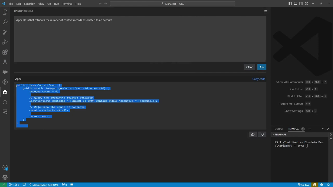This screenshot has height=187, width=333.
Task: Open the View menu
Action: tap(41, 4)
